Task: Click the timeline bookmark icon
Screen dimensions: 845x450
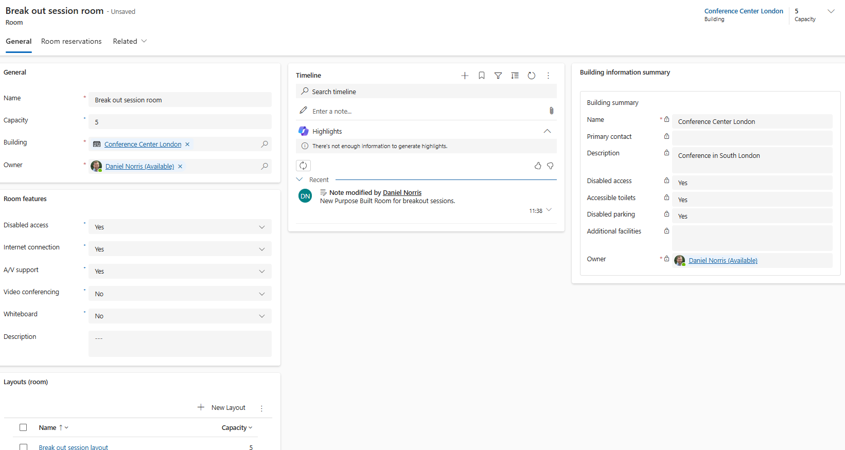Action: pyautogui.click(x=482, y=76)
